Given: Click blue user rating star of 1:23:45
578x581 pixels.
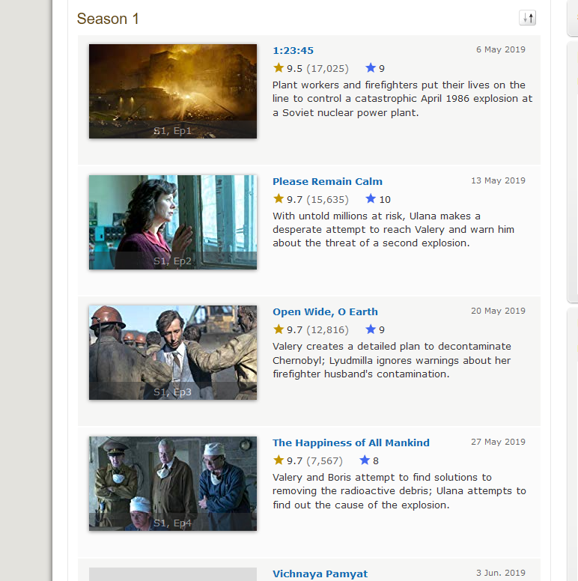Looking at the screenshot, I should (x=371, y=68).
